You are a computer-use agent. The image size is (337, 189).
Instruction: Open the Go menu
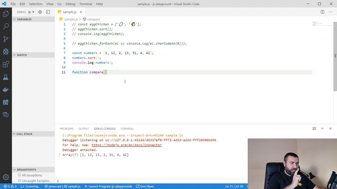point(60,4)
